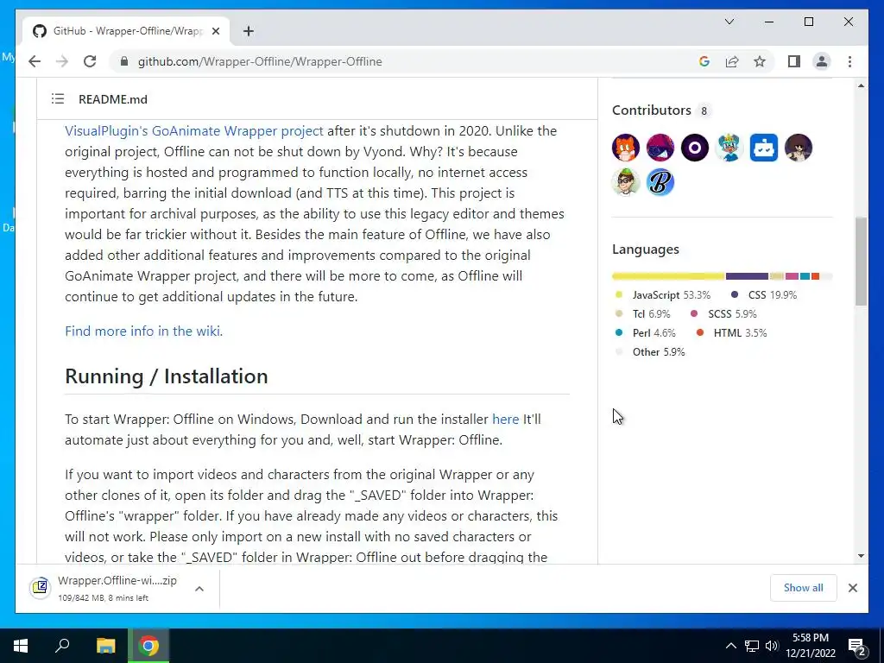The height and width of the screenshot is (663, 884).
Task: Show hidden system tray icons
Action: pyautogui.click(x=730, y=646)
